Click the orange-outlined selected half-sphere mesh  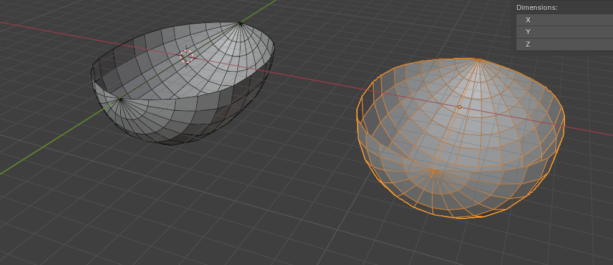(x=460, y=138)
